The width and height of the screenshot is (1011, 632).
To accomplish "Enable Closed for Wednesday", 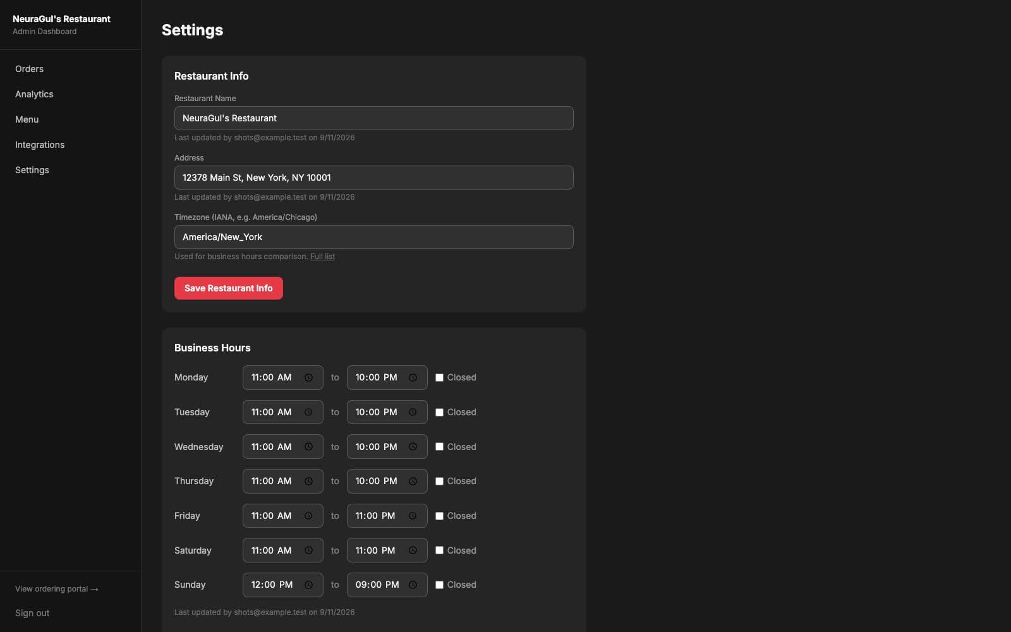I will tap(439, 447).
